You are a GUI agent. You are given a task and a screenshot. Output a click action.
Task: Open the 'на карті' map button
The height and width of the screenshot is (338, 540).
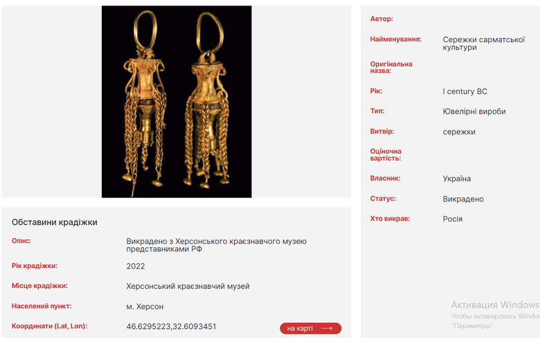[310, 328]
